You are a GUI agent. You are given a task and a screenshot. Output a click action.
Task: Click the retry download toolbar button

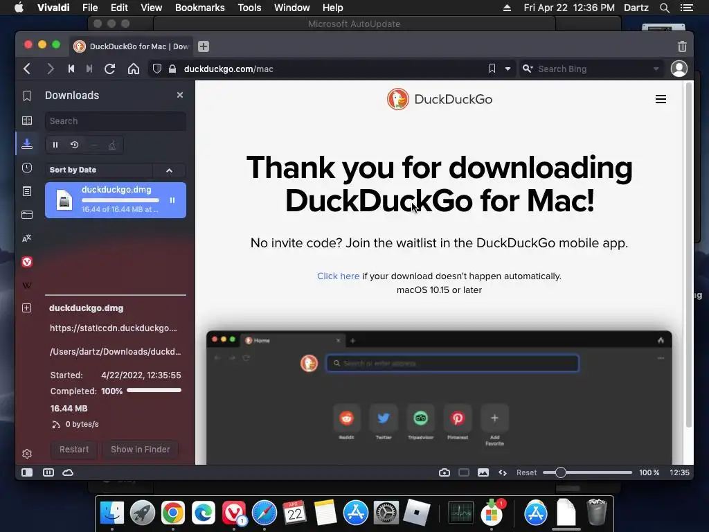point(75,145)
